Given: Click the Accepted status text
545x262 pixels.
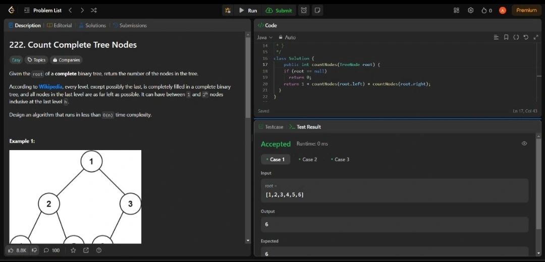Looking at the screenshot, I should (276, 144).
